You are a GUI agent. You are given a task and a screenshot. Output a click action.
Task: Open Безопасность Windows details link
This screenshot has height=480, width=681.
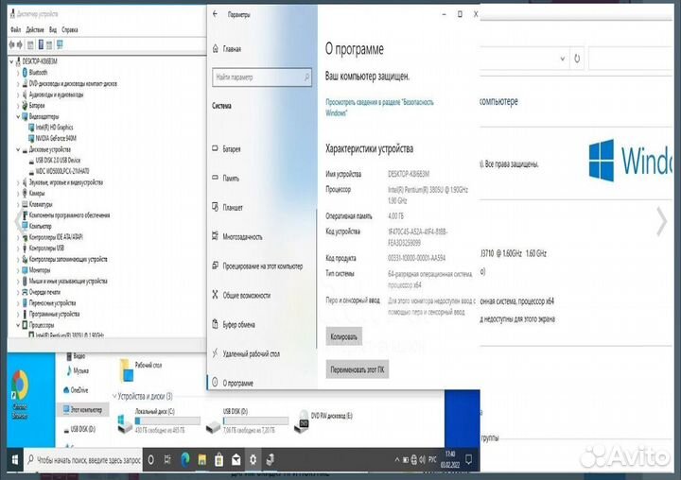point(379,107)
